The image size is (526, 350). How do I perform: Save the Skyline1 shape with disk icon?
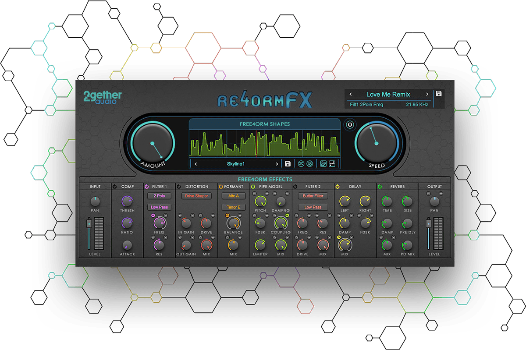click(x=288, y=164)
